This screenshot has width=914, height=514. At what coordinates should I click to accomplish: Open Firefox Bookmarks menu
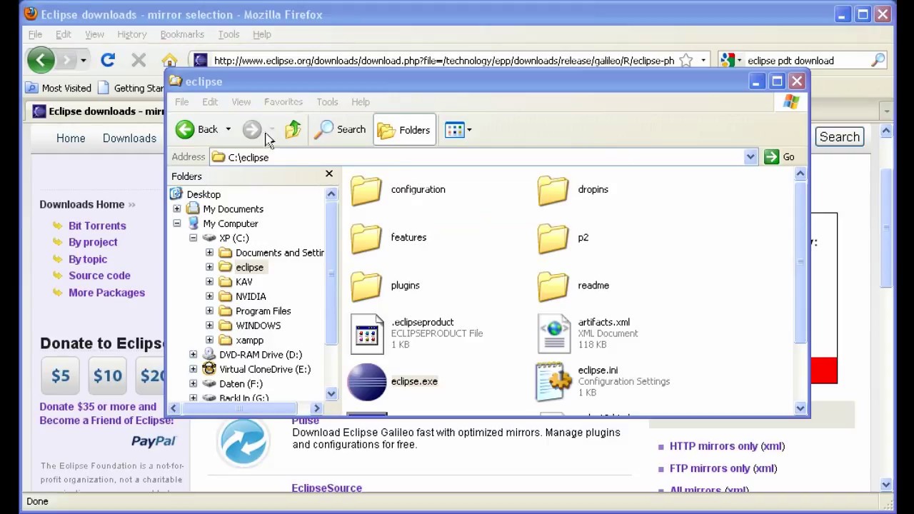click(x=182, y=34)
